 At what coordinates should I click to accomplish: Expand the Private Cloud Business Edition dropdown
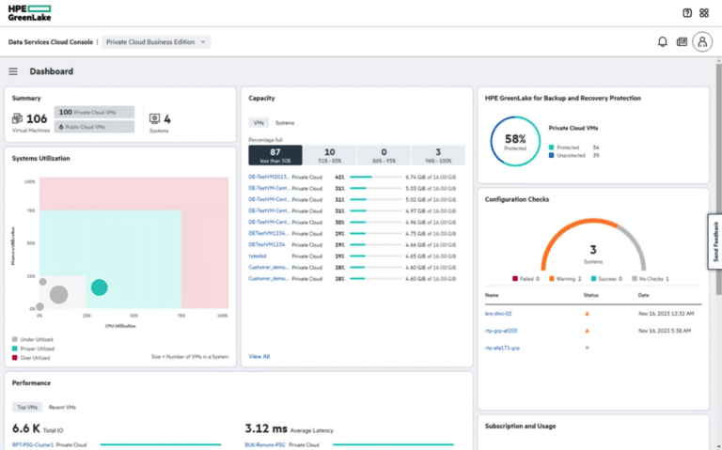[x=156, y=42]
